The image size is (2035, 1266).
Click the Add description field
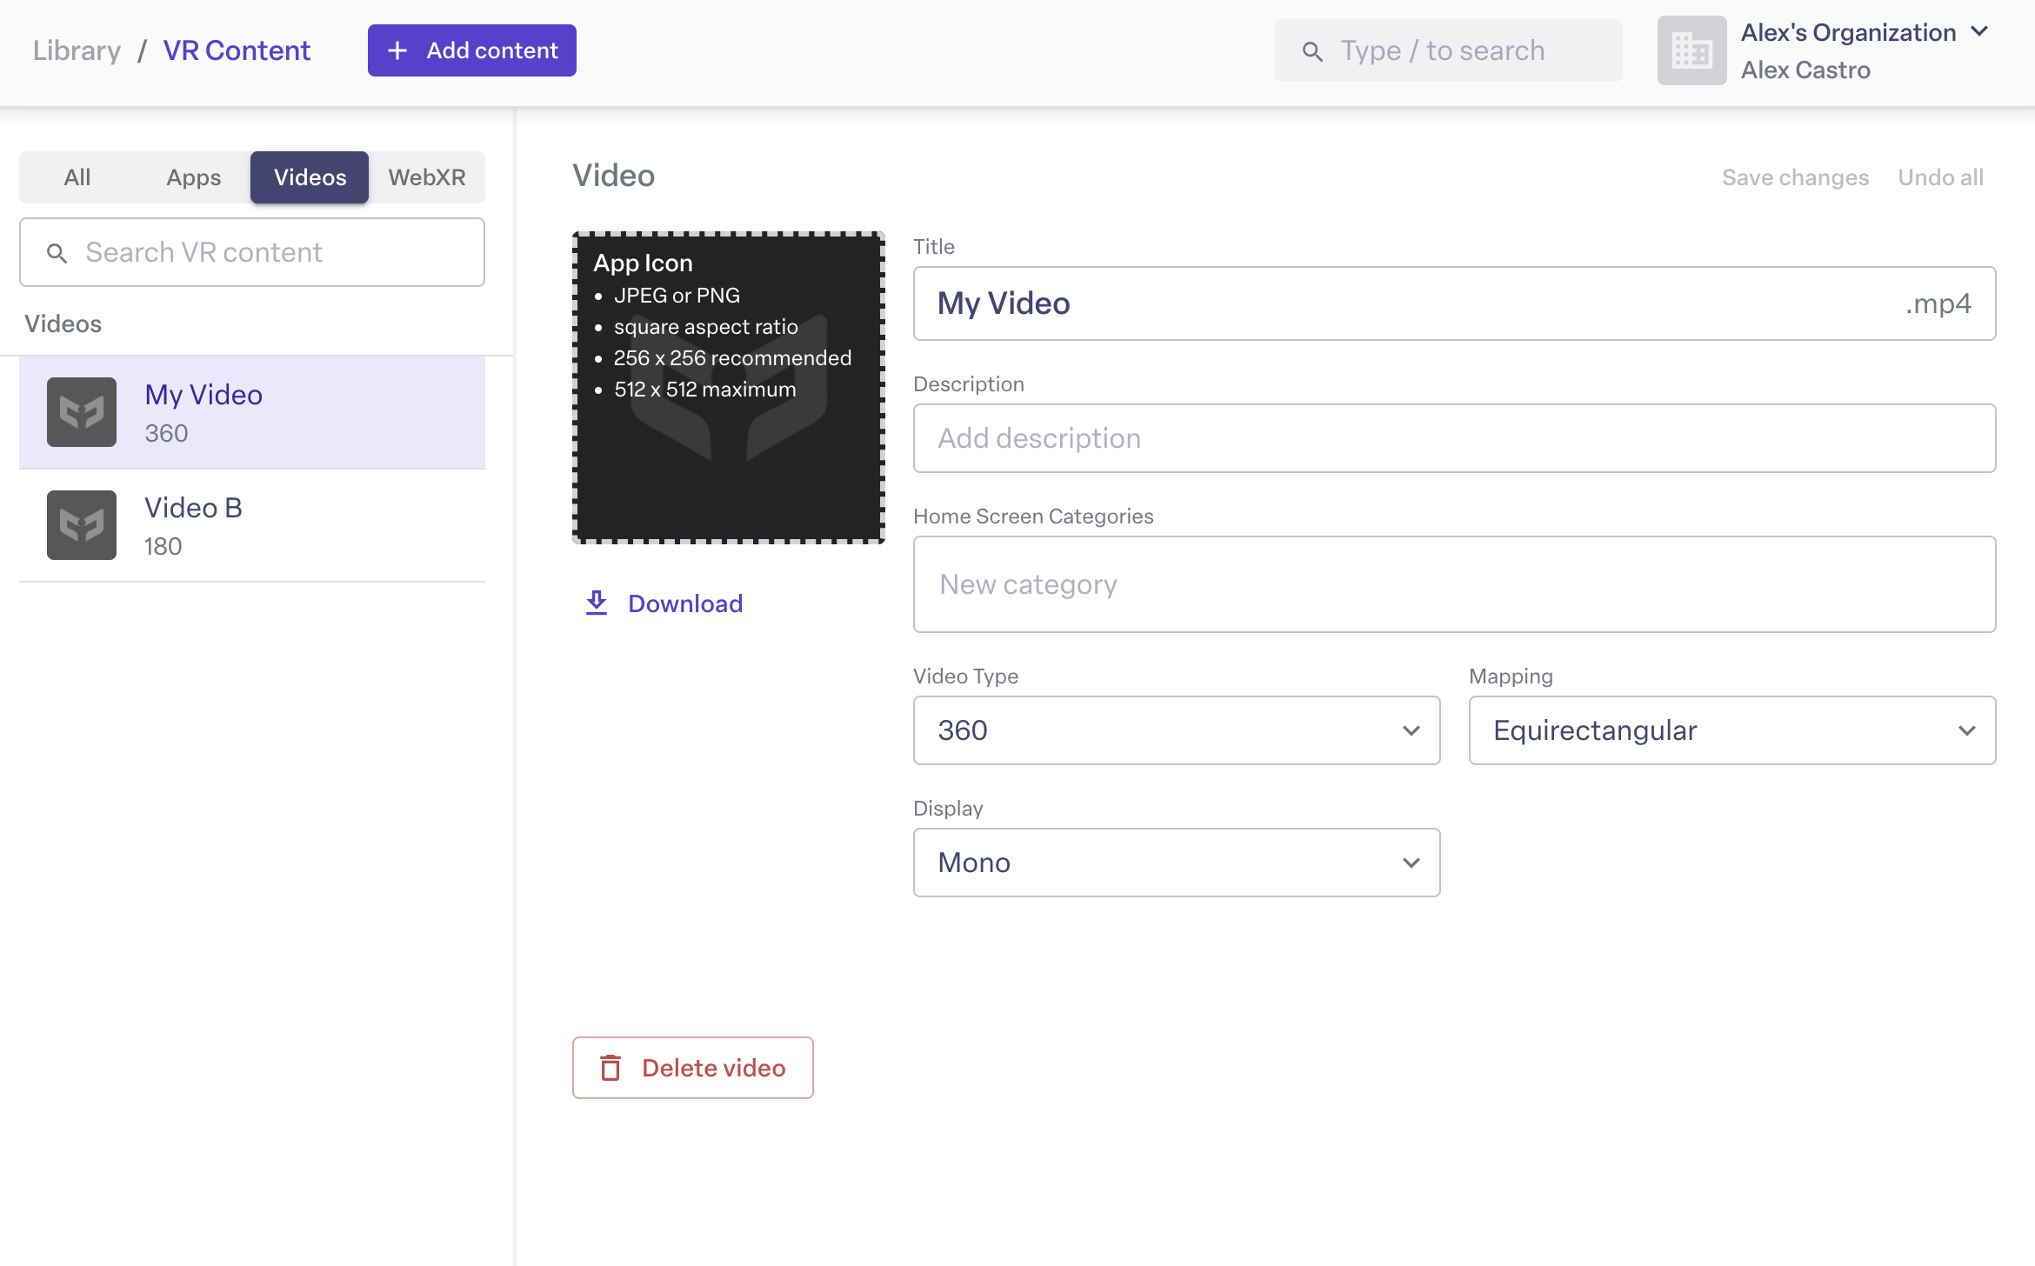click(x=1455, y=438)
